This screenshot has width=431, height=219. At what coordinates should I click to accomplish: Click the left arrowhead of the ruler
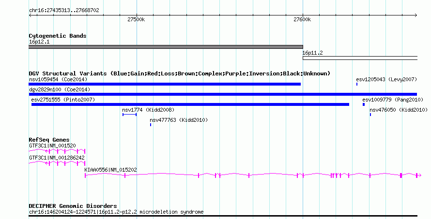pyautogui.click(x=30, y=15)
